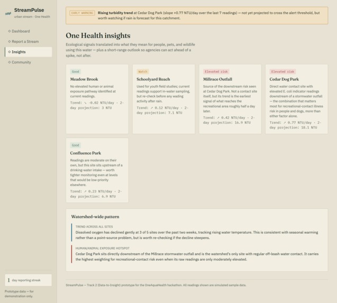Click Elevated risk badge on Millrace Outfall
The width and height of the screenshot is (337, 303).
click(x=216, y=71)
